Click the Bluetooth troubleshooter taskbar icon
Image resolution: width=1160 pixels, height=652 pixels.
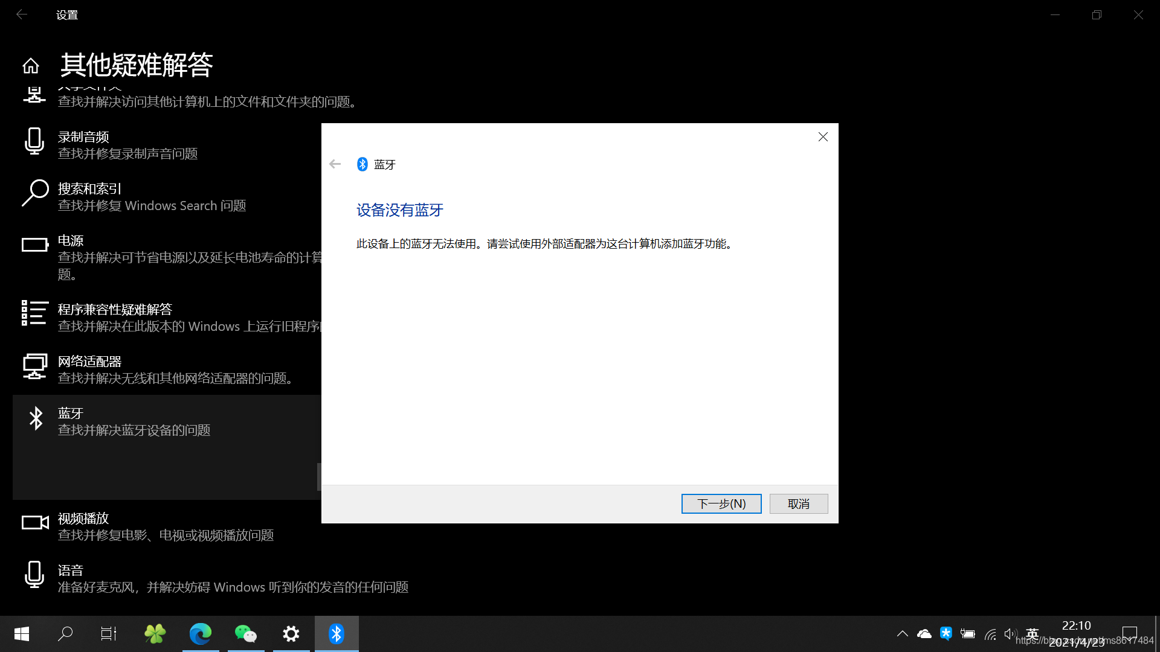[x=337, y=634]
